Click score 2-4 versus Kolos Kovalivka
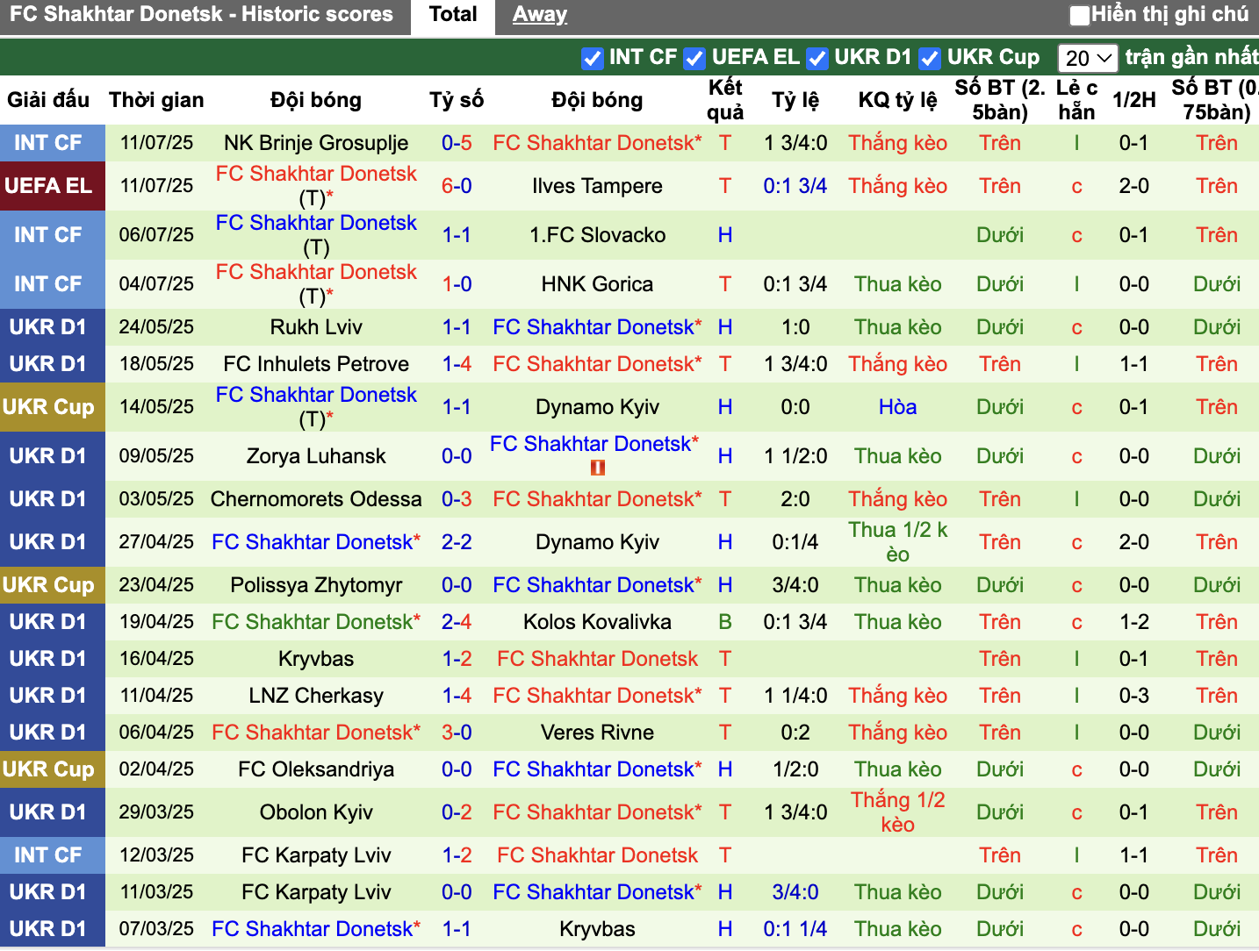 [457, 622]
